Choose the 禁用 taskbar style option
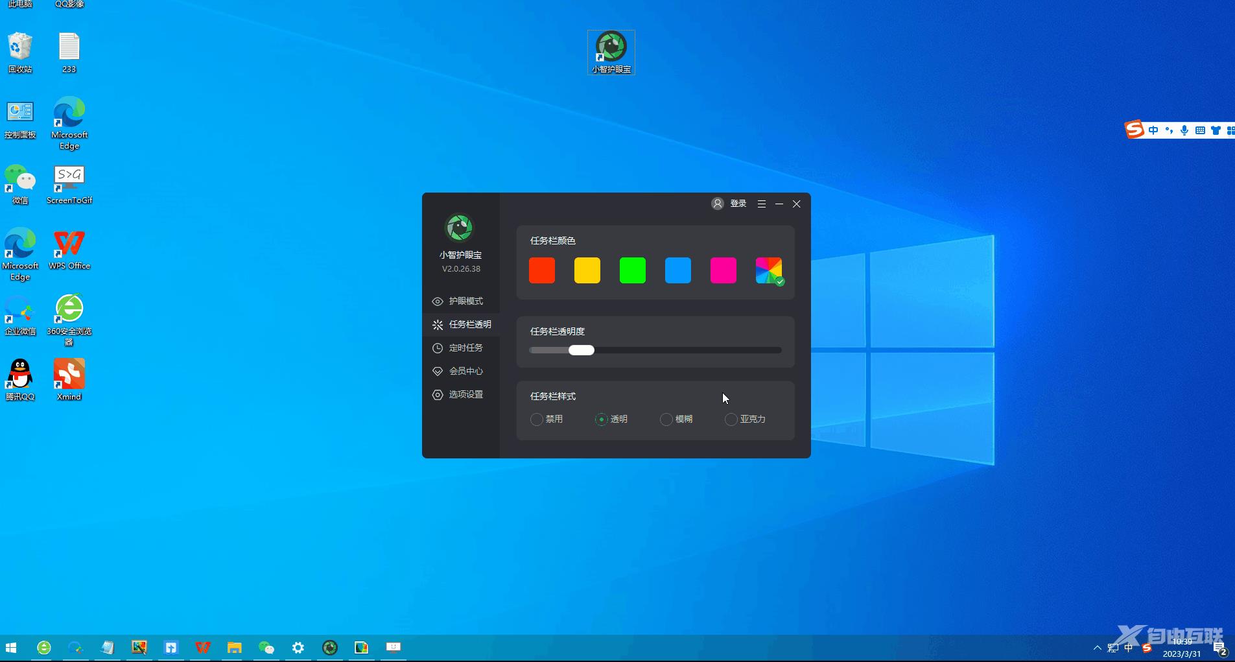This screenshot has width=1235, height=662. (x=547, y=420)
